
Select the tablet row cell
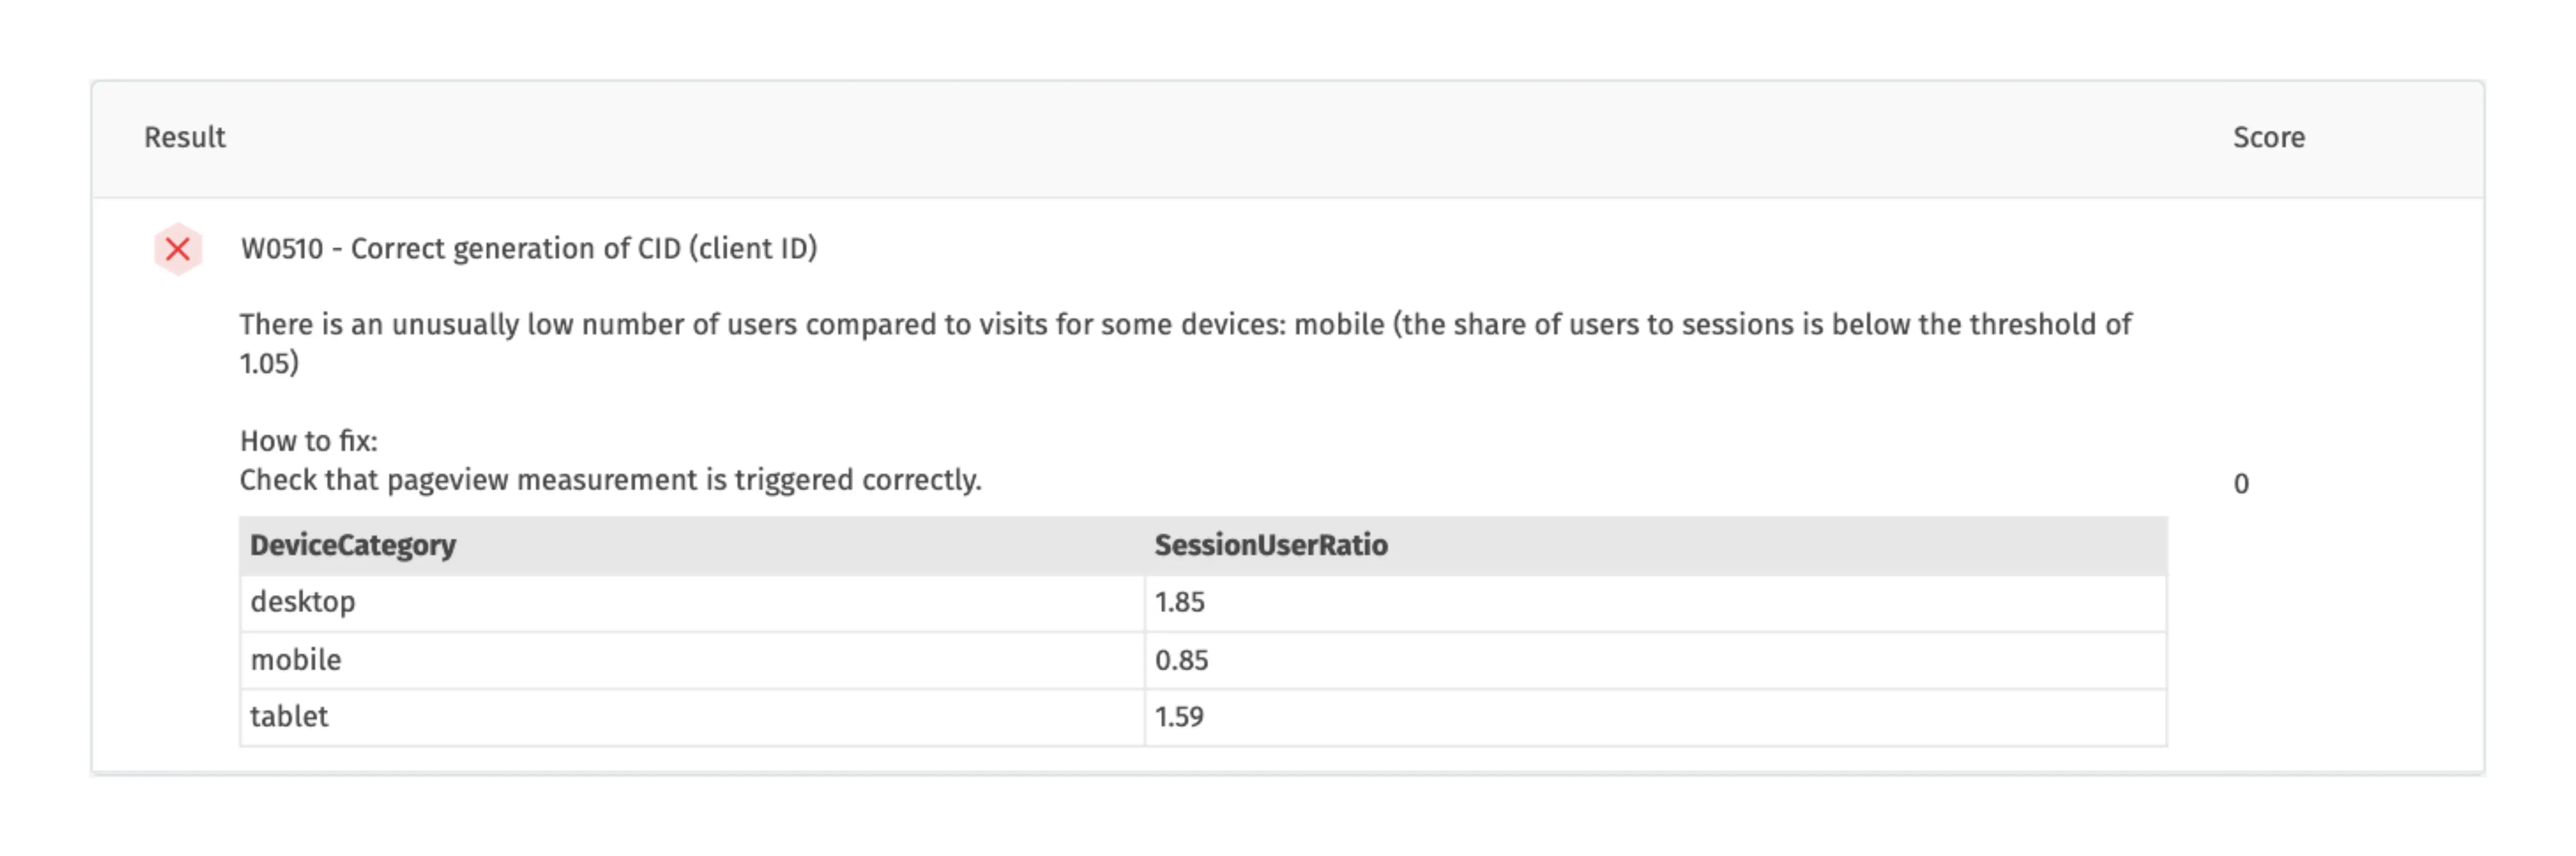(x=692, y=717)
